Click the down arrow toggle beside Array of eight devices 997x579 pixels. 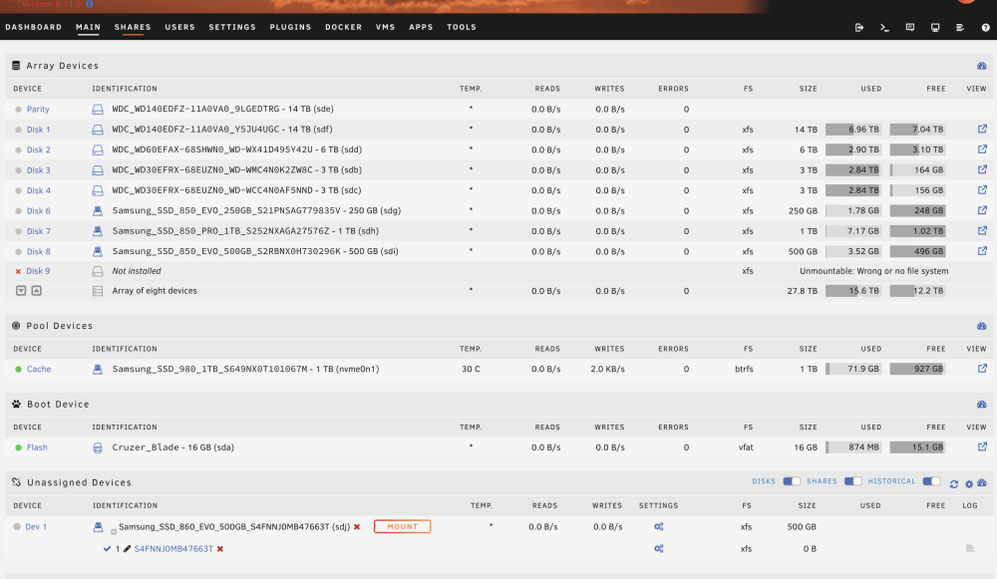[21, 290]
